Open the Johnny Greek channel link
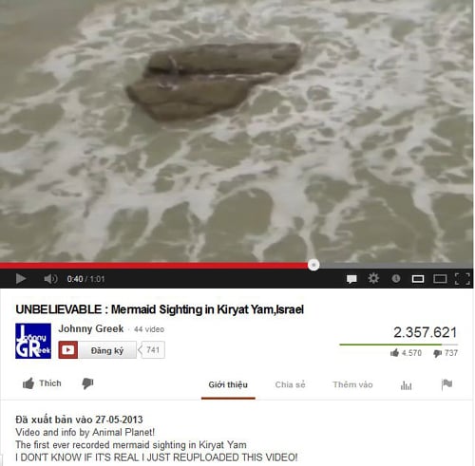This screenshot has height=466, width=475. point(91,328)
